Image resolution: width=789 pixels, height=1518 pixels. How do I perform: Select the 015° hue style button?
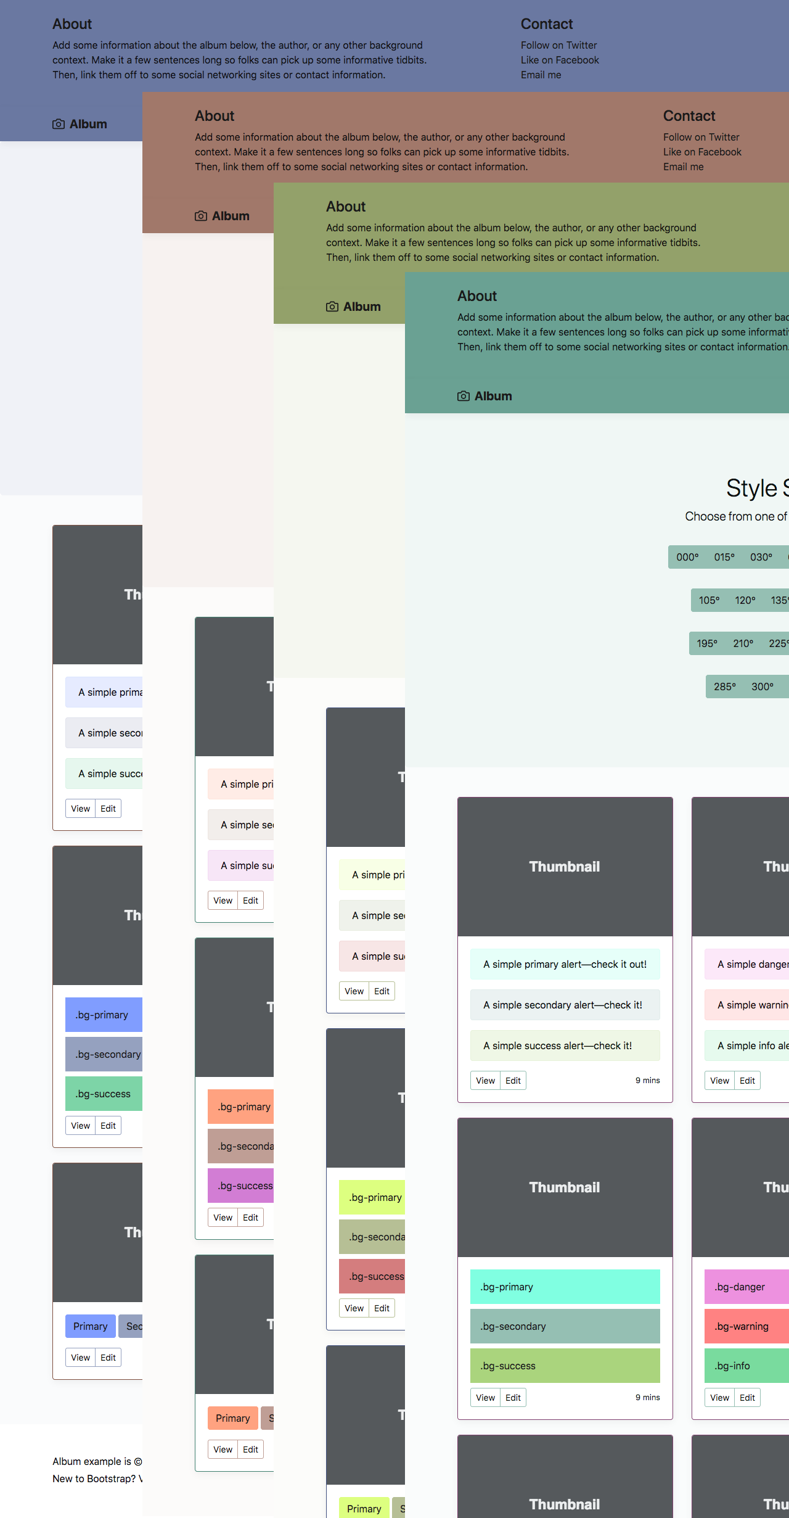(x=724, y=557)
